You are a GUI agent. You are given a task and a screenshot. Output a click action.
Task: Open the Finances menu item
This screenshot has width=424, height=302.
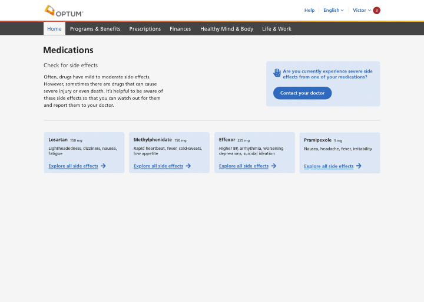[x=180, y=29]
